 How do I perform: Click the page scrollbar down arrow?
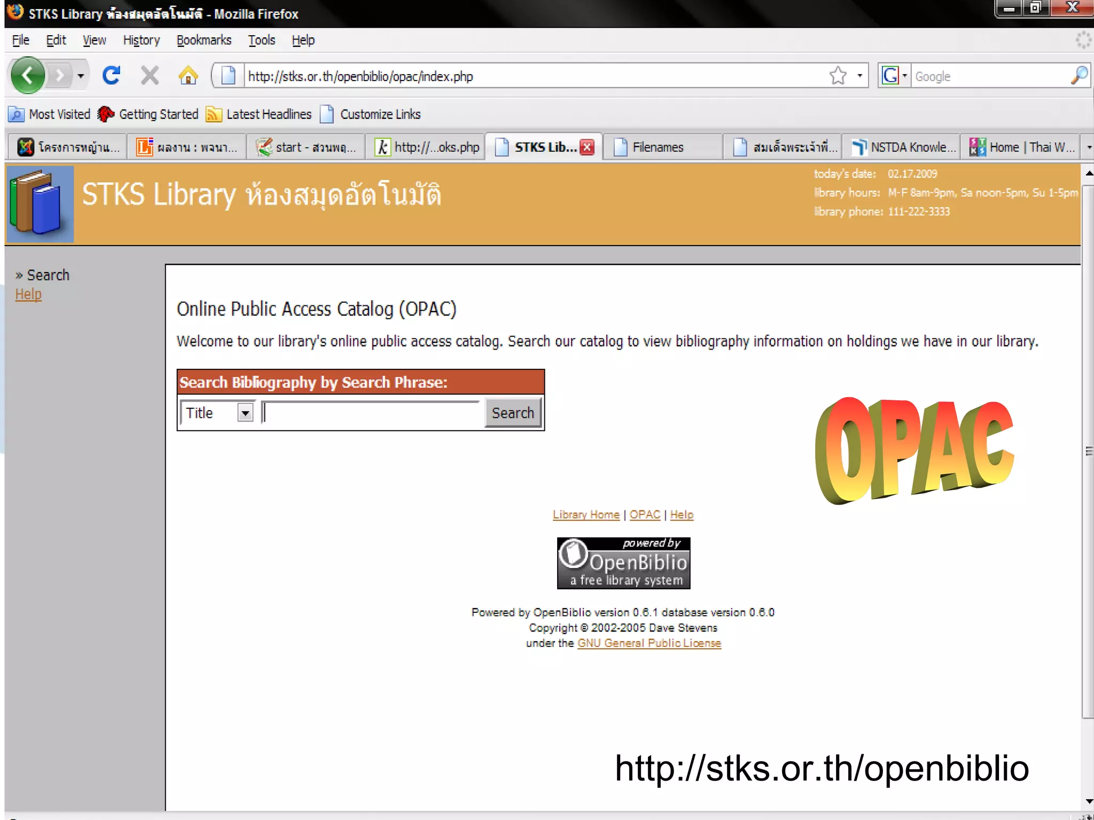(x=1088, y=801)
